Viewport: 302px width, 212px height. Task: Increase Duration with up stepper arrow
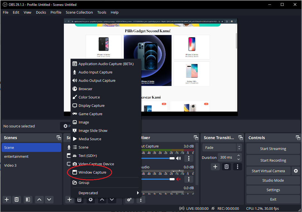click(239, 156)
